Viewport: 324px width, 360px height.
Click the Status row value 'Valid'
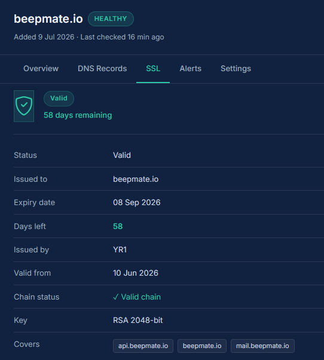click(x=122, y=155)
